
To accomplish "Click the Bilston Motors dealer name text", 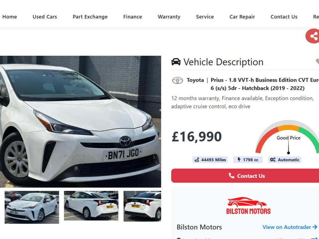I will (x=199, y=227).
